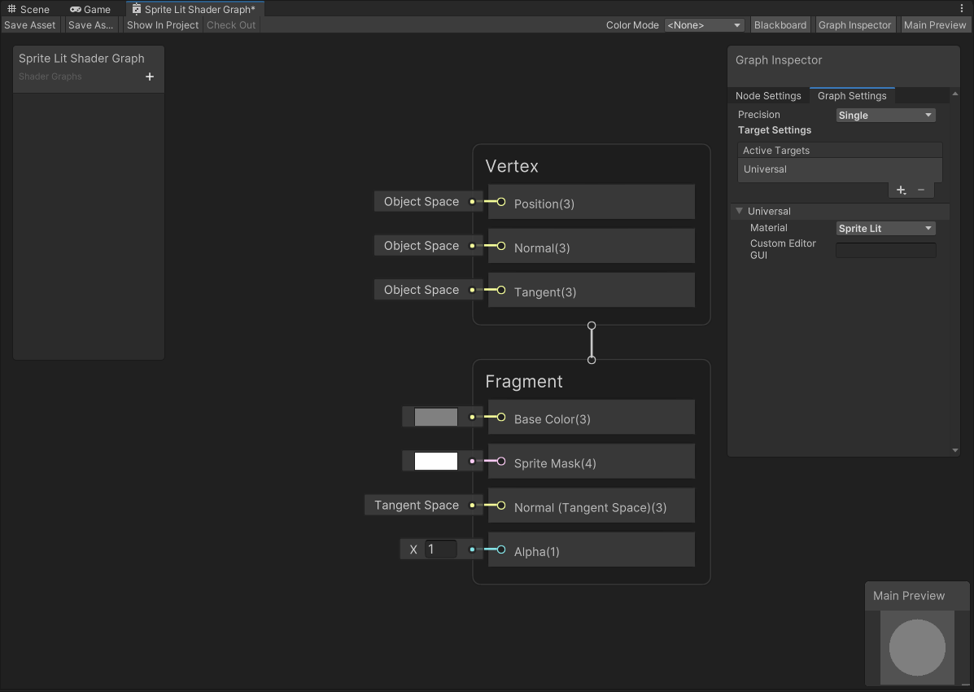This screenshot has height=692, width=974.
Task: Click the Normal(3) vertex input port
Action: pos(501,246)
